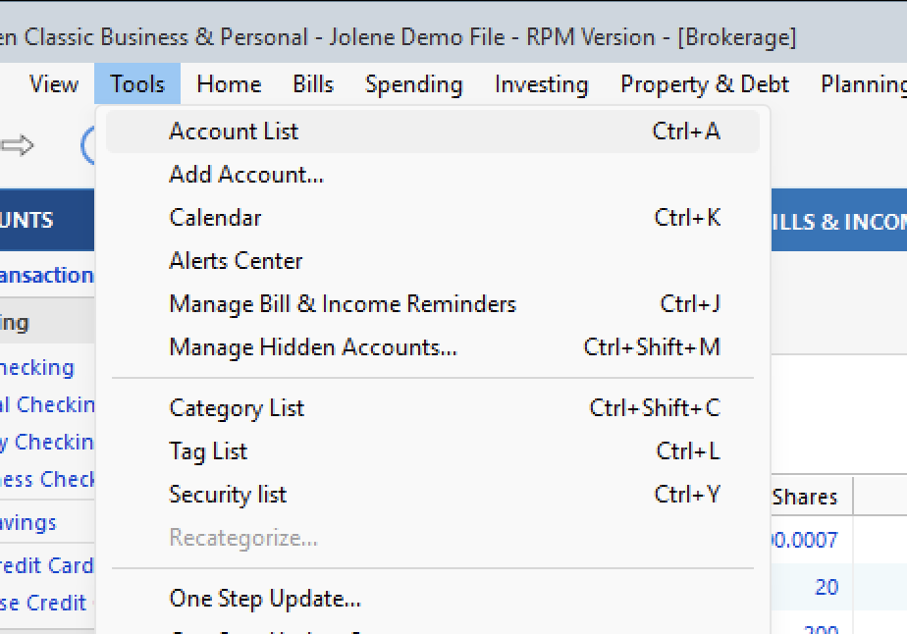Screen dimensions: 907x634
Task: Open the Security list
Action: 228,495
